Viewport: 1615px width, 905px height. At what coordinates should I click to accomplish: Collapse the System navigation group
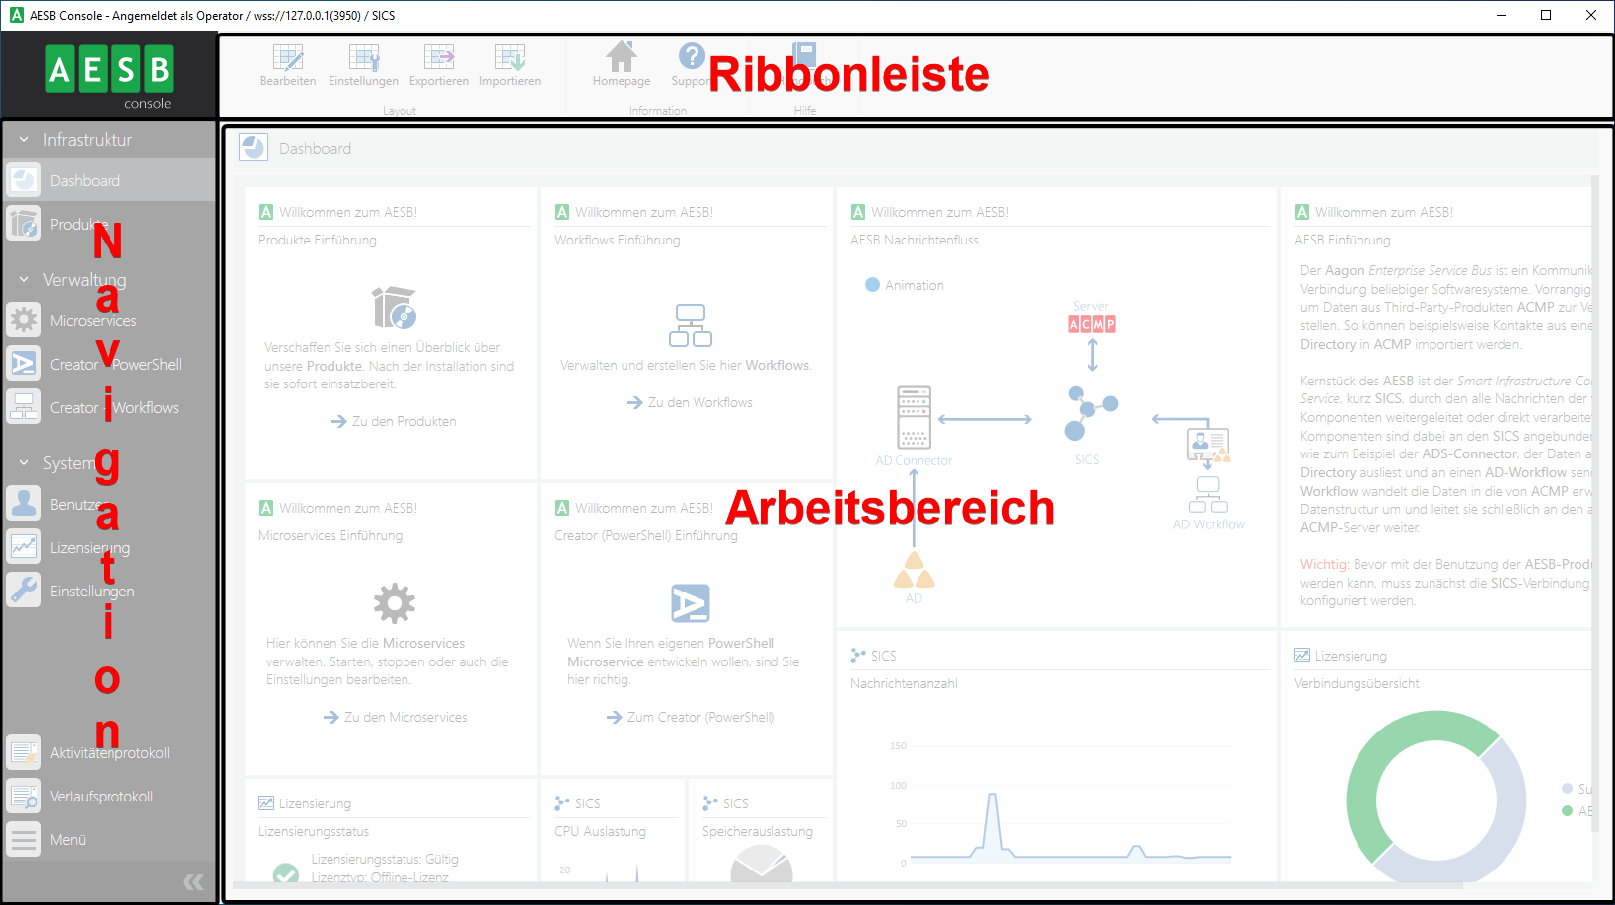[24, 463]
